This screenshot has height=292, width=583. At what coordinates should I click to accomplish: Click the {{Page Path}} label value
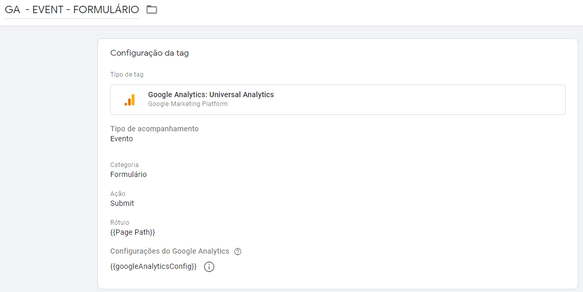[x=133, y=232]
